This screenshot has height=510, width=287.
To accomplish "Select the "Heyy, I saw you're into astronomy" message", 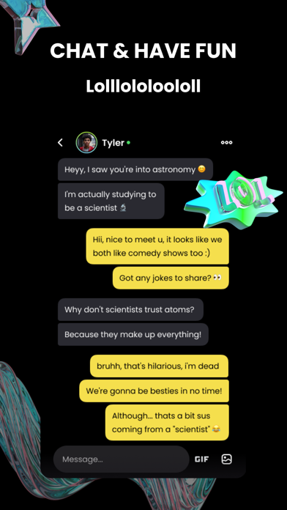I will [x=135, y=169].
